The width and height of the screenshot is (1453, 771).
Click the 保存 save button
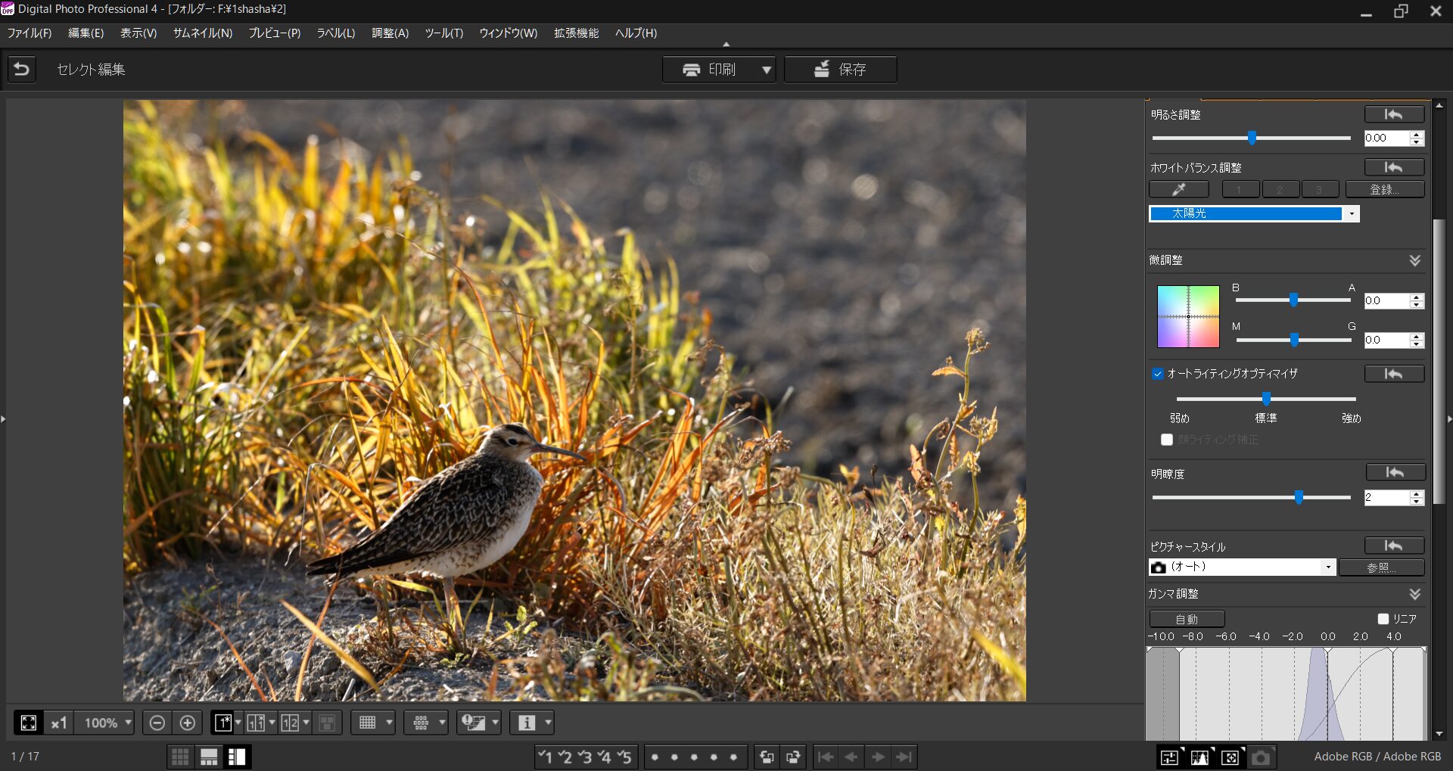point(840,70)
